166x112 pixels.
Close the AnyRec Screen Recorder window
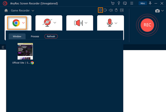tap(162, 3)
